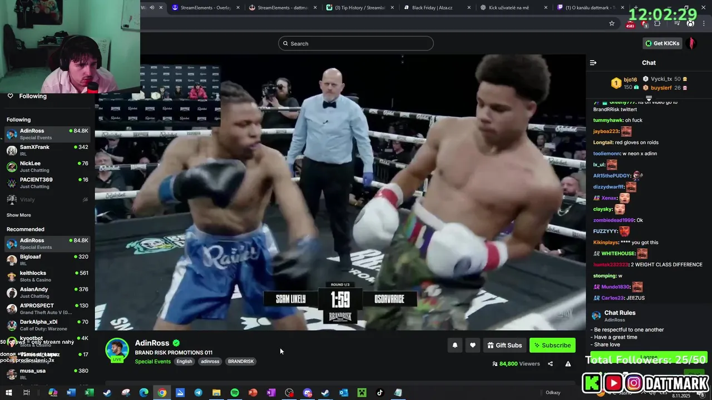The height and width of the screenshot is (400, 712).
Task: Open AsianAndy in Recommended list
Action: tap(47, 292)
